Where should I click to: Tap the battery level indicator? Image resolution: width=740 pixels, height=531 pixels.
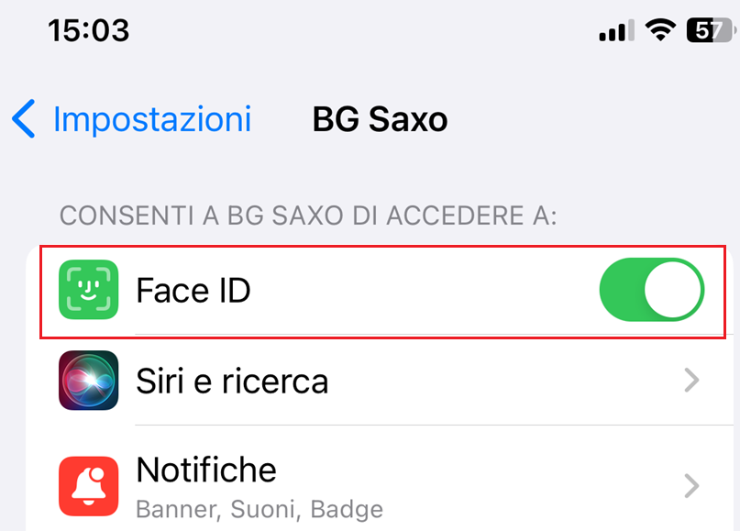tap(707, 30)
